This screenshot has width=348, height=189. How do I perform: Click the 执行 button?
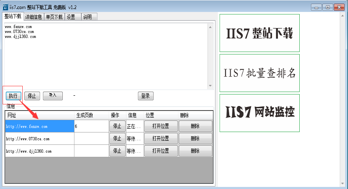(13, 96)
